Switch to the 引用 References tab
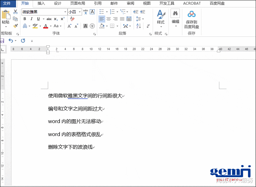256x187 pixels. 98,3
